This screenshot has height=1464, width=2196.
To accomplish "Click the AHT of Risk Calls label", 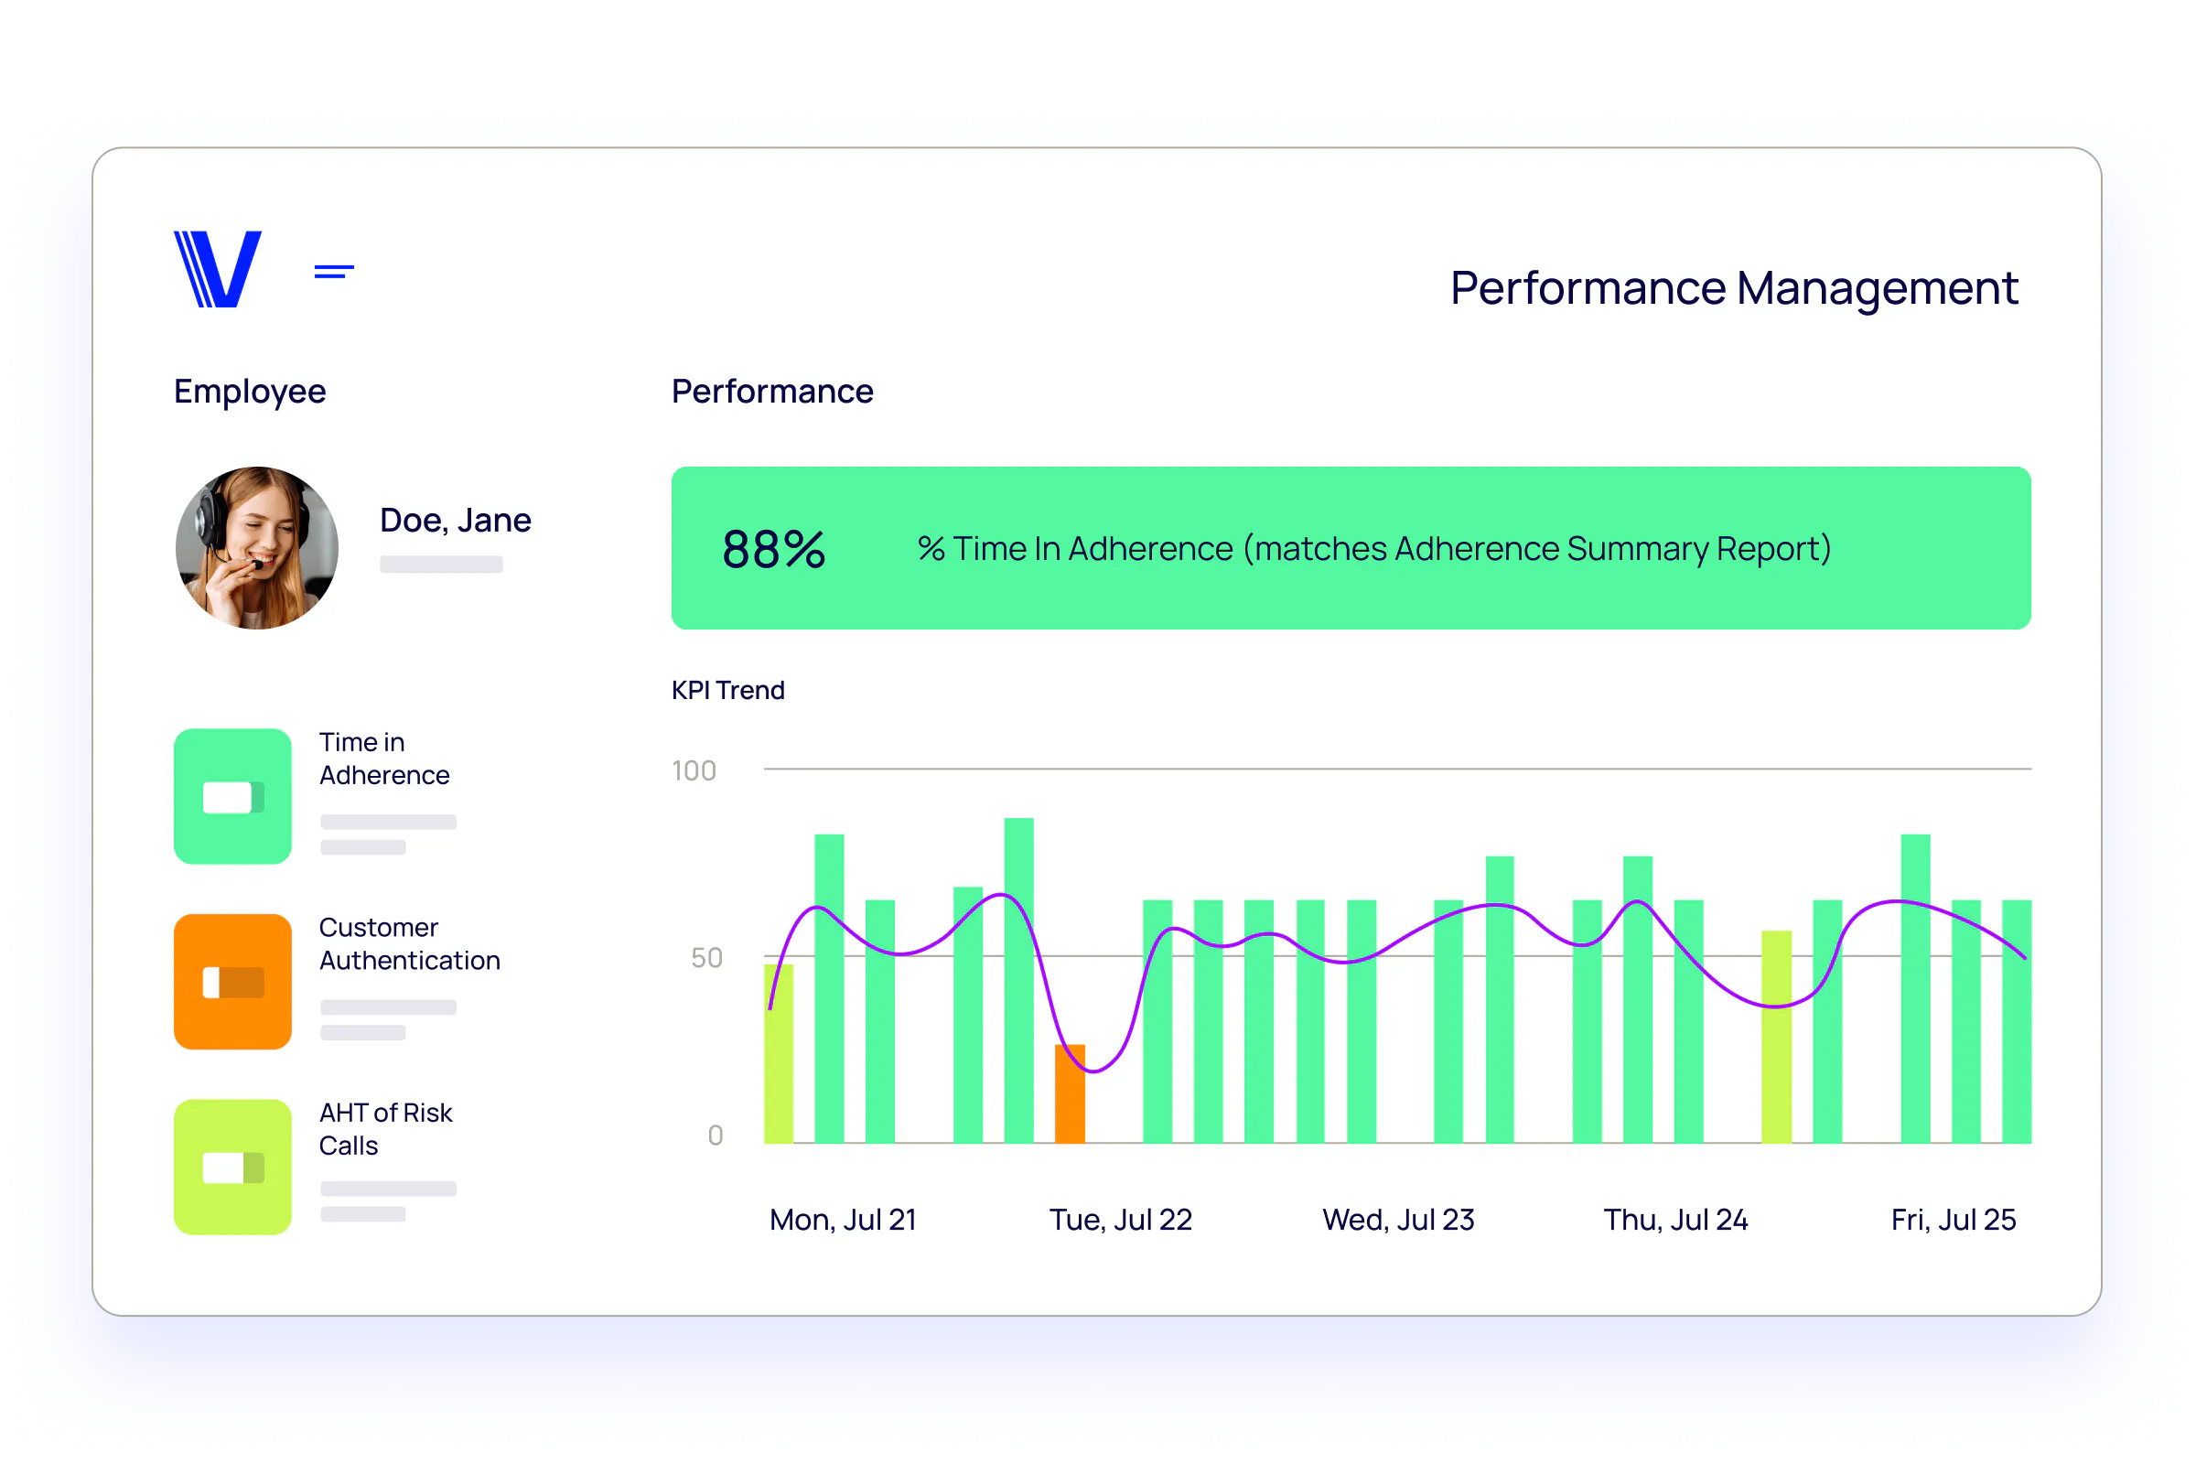I will tap(385, 1129).
